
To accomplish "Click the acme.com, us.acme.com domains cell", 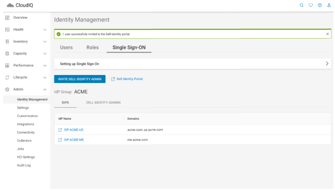I will (x=145, y=130).
